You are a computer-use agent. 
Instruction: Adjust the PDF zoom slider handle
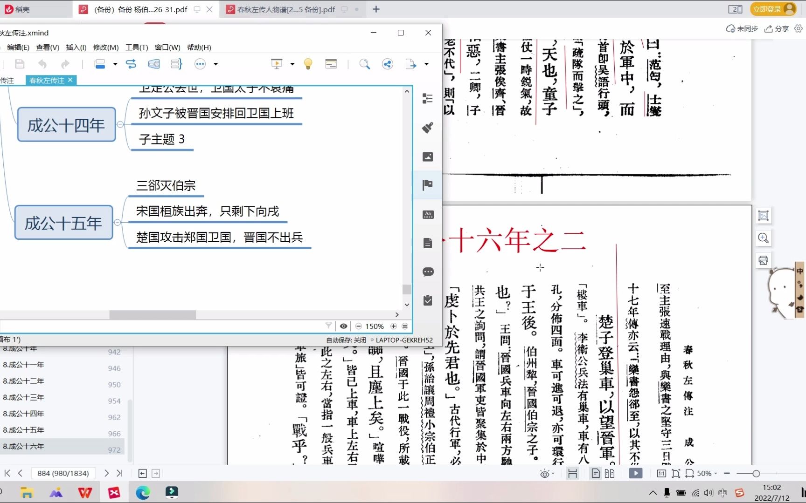pyautogui.click(x=756, y=474)
